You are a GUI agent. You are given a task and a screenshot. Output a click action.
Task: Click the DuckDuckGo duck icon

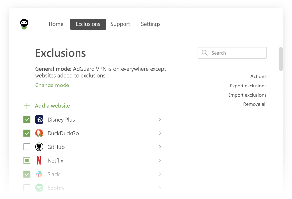click(x=39, y=133)
